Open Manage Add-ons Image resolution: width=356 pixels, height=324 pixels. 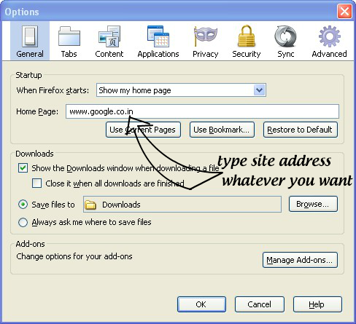click(x=300, y=260)
